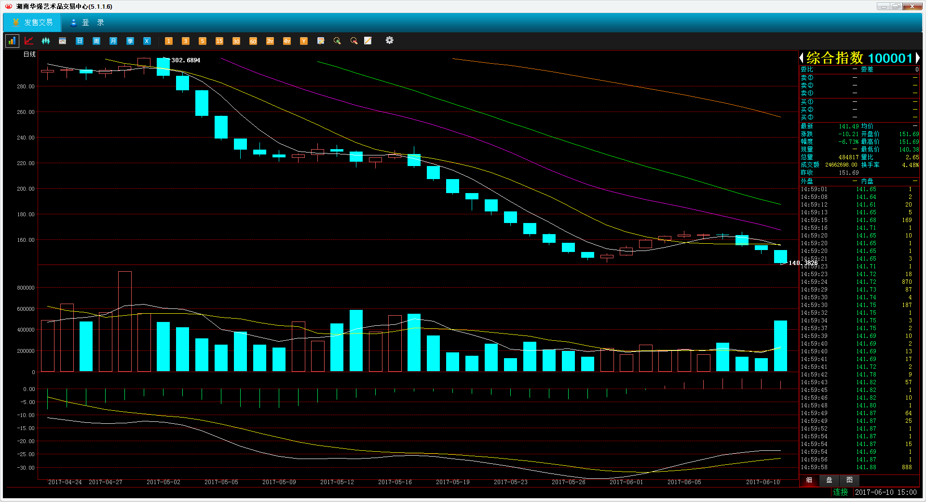Select the bar chart view icon
Image resolution: width=926 pixels, height=502 pixels.
coord(12,41)
